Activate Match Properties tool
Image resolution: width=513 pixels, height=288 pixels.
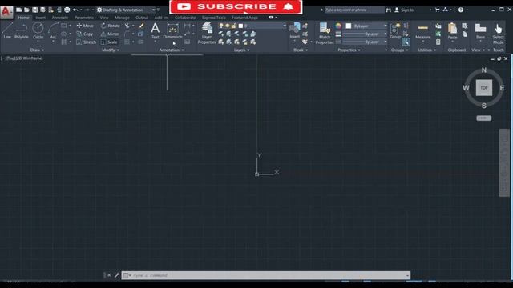pyautogui.click(x=325, y=33)
